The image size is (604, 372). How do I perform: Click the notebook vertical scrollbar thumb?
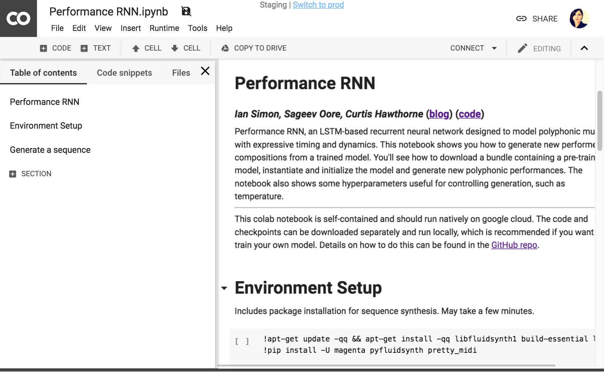tap(599, 121)
